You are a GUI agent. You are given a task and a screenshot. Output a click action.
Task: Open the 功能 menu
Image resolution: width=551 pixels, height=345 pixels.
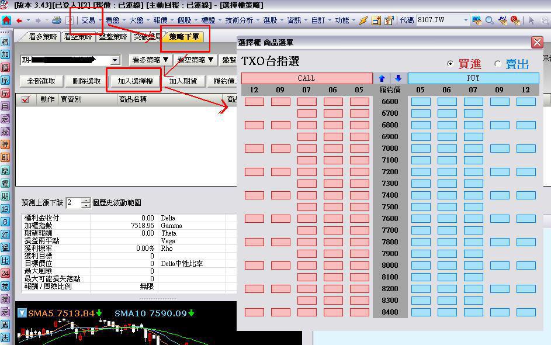click(342, 20)
